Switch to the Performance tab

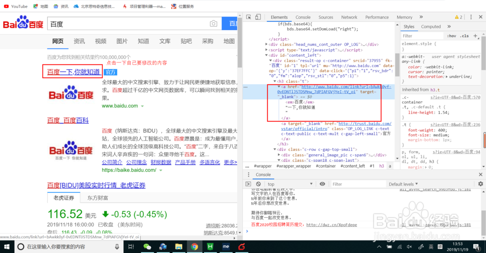(377, 17)
